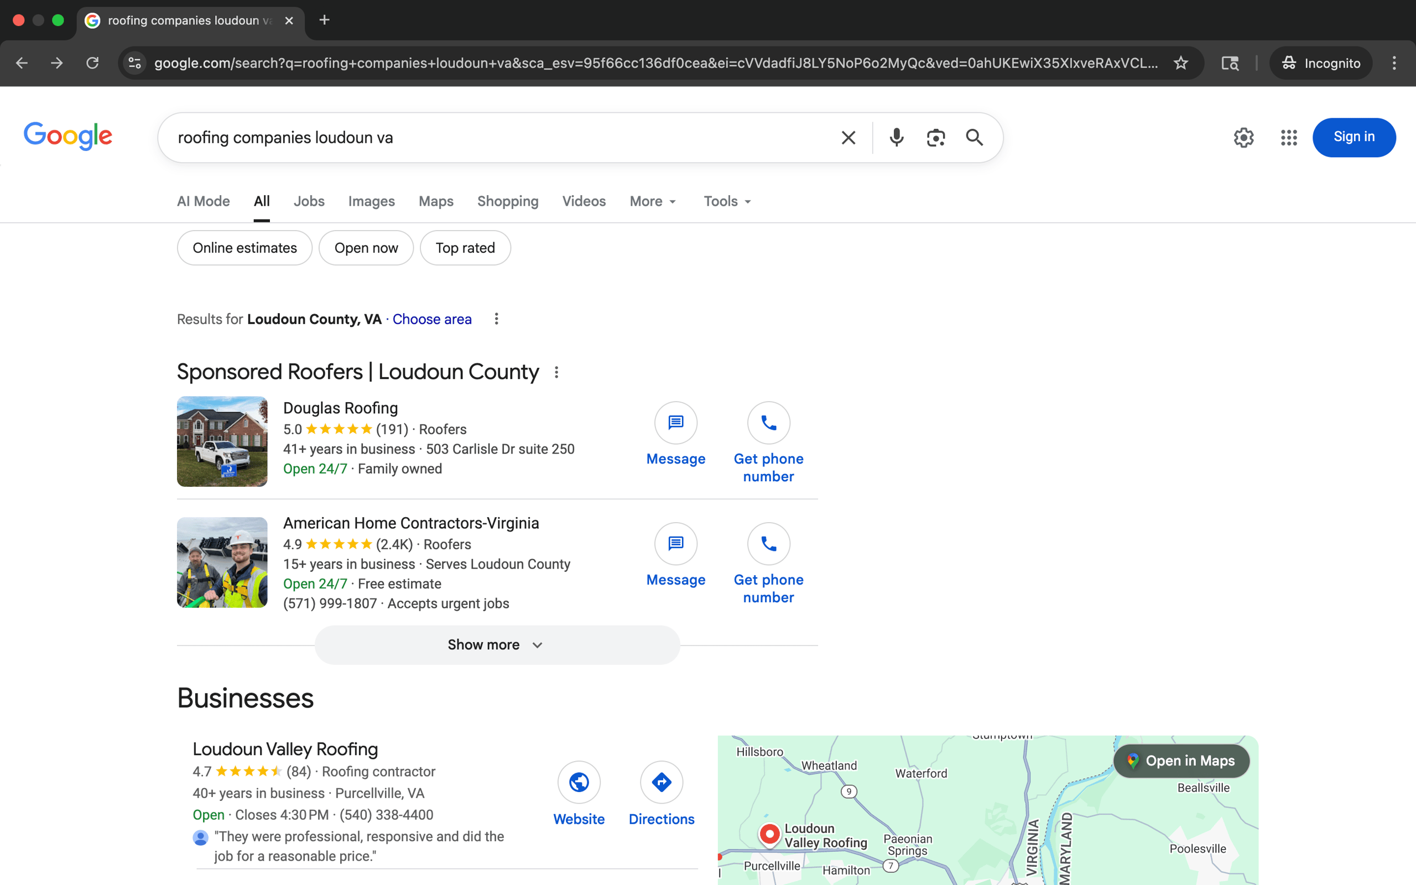
Task: Open Quick Settings gear icon
Action: 1243,138
